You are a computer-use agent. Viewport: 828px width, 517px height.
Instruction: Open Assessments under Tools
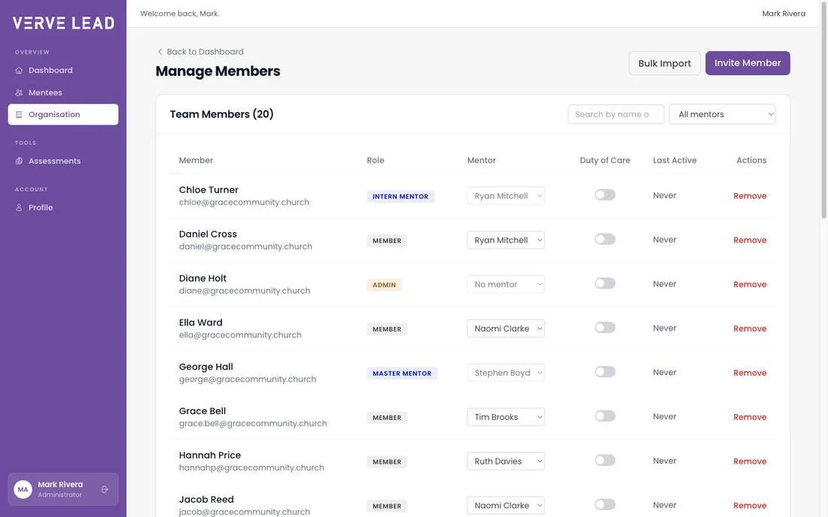coord(62,161)
